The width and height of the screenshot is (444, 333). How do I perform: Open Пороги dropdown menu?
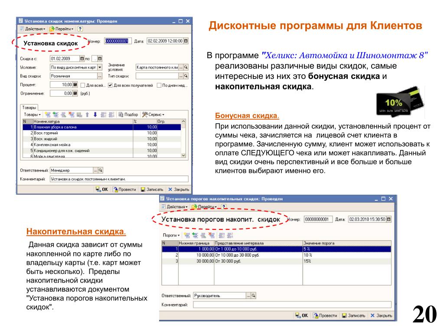171,235
